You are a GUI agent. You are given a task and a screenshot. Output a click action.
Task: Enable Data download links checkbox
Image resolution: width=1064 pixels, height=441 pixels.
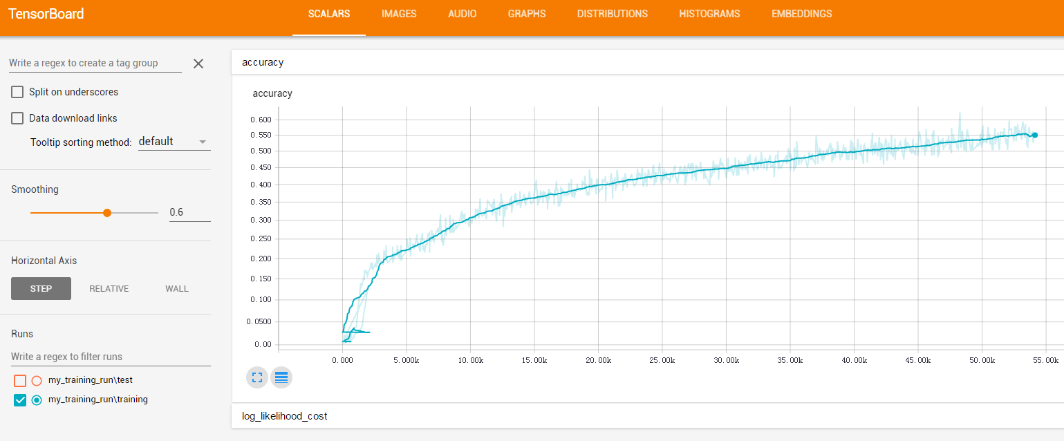click(17, 118)
